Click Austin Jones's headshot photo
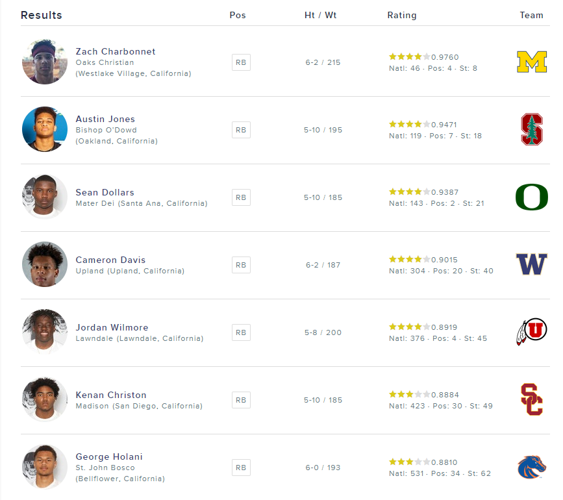The image size is (563, 500). pos(45,129)
